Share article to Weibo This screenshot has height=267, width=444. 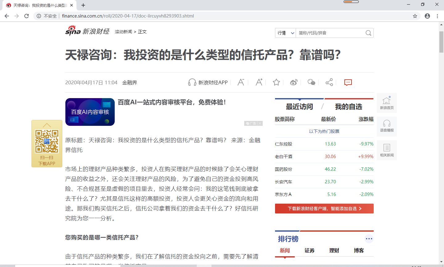point(294,82)
